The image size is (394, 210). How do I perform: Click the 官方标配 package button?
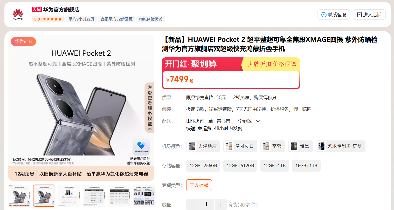tap(199, 185)
